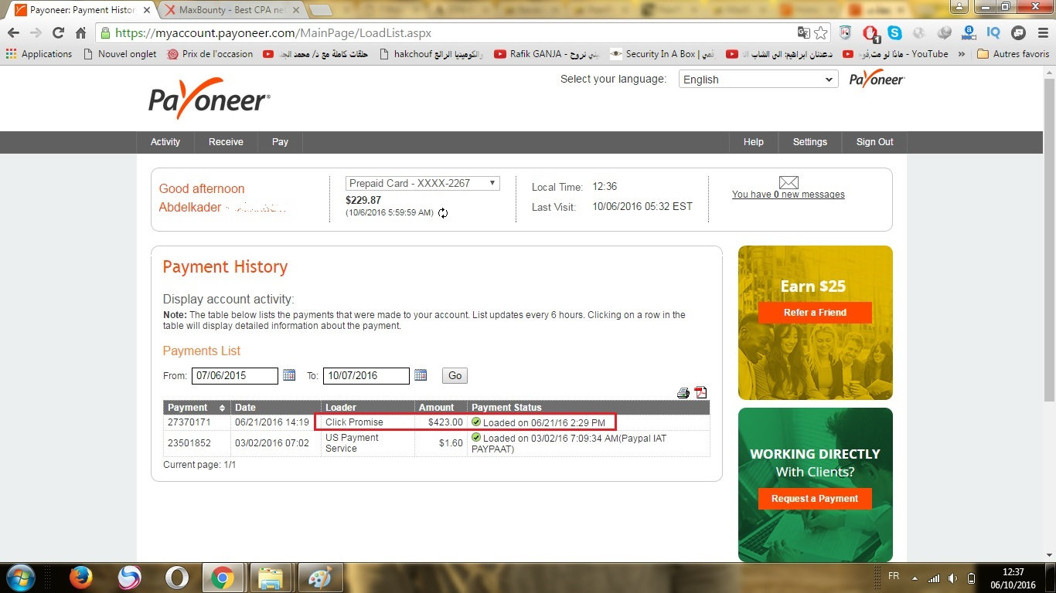The image size is (1056, 593).
Task: Click the Date column header
Action: point(276,407)
